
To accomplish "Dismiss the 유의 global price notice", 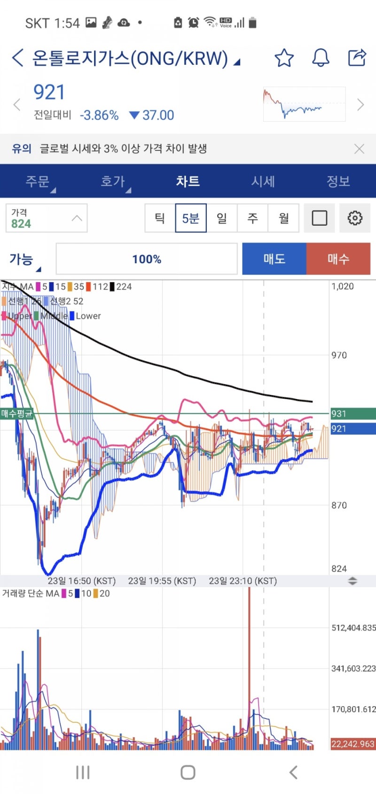I will [359, 149].
